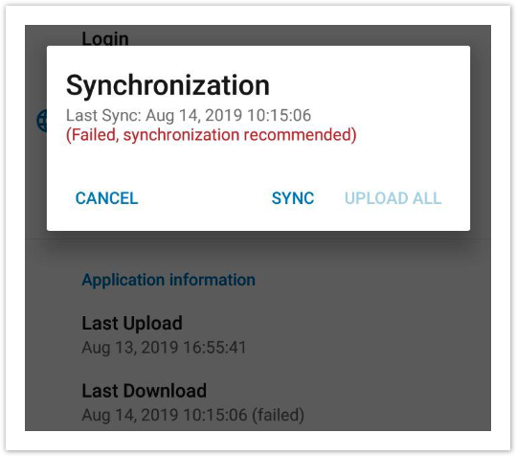Click the word (failed) after Last Download
The width and height of the screenshot is (516, 456).
pos(278,415)
